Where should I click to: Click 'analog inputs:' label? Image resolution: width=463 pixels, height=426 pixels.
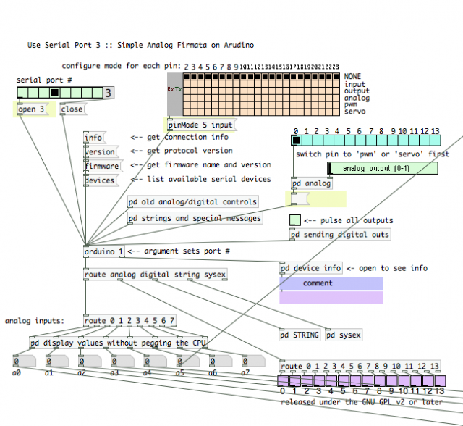coord(35,321)
